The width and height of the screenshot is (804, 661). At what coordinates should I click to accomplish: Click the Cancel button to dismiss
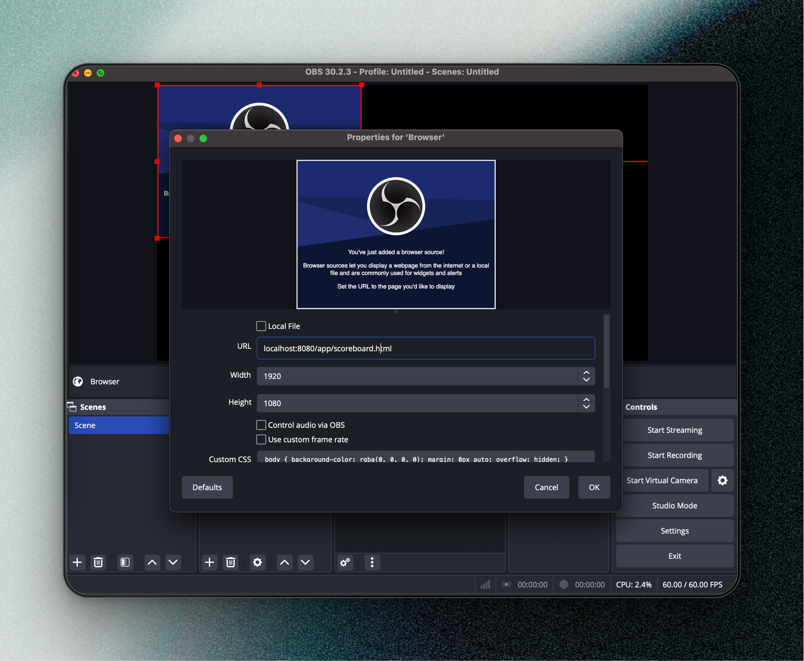pyautogui.click(x=547, y=487)
